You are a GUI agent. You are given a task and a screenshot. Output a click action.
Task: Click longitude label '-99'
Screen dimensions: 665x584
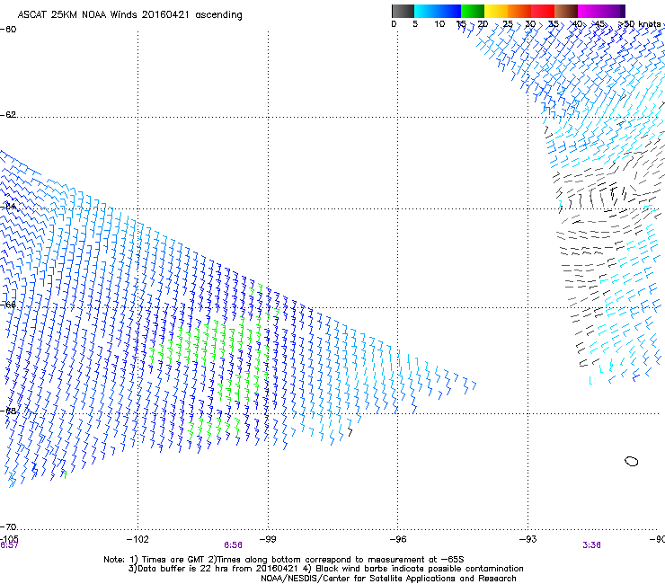[268, 539]
